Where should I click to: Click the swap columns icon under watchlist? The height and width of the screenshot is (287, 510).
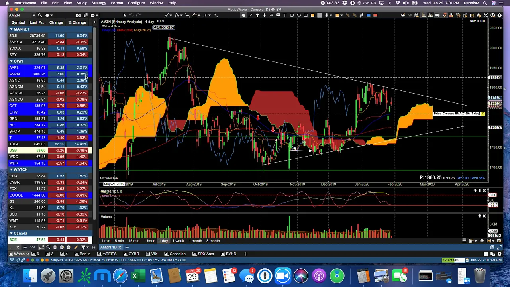click(41, 247)
